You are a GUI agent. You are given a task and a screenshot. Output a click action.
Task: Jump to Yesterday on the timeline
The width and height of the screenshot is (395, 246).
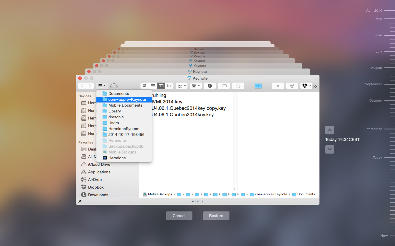(x=374, y=129)
